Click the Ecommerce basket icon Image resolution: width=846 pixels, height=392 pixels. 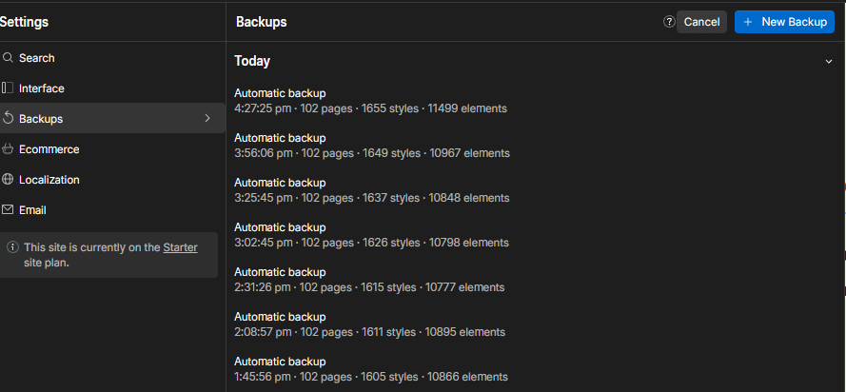point(8,148)
